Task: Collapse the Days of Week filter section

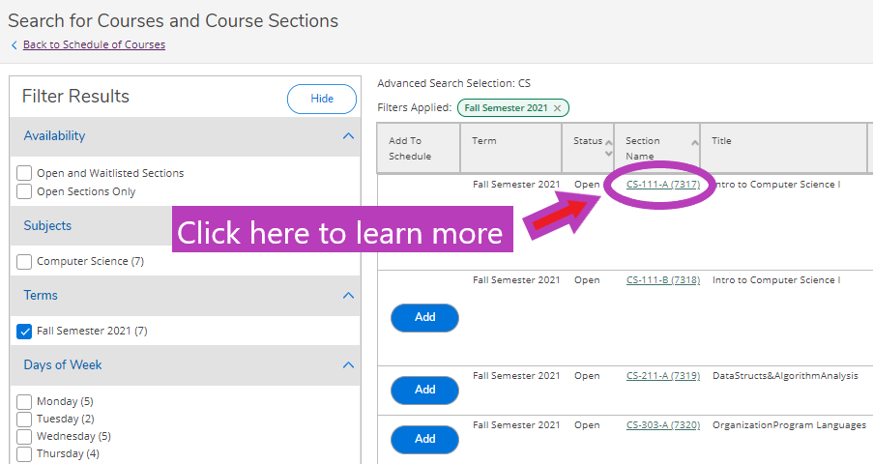Action: (x=349, y=364)
